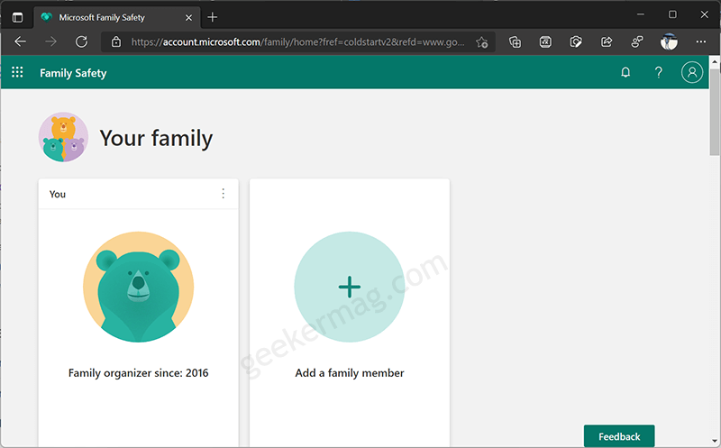Viewport: 721px width, 448px height.
Task: Click the vertical scrollbar thumb
Action: click(715, 113)
